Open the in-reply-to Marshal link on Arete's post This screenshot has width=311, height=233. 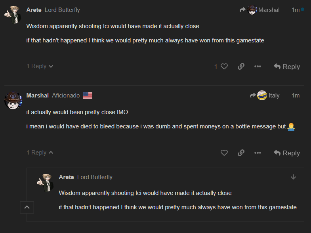(260, 10)
